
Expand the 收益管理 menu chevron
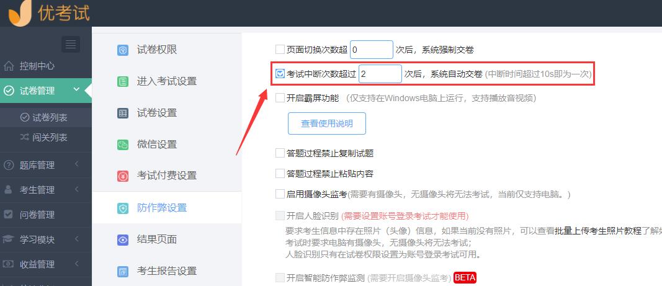77,263
